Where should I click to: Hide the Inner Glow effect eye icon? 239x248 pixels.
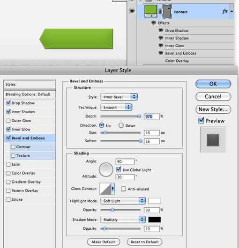pos(161,45)
